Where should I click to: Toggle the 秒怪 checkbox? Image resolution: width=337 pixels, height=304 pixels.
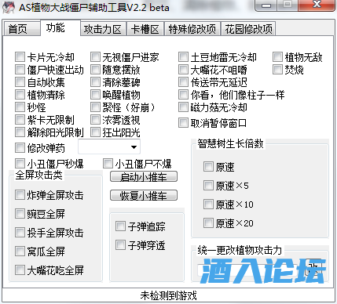(20, 107)
